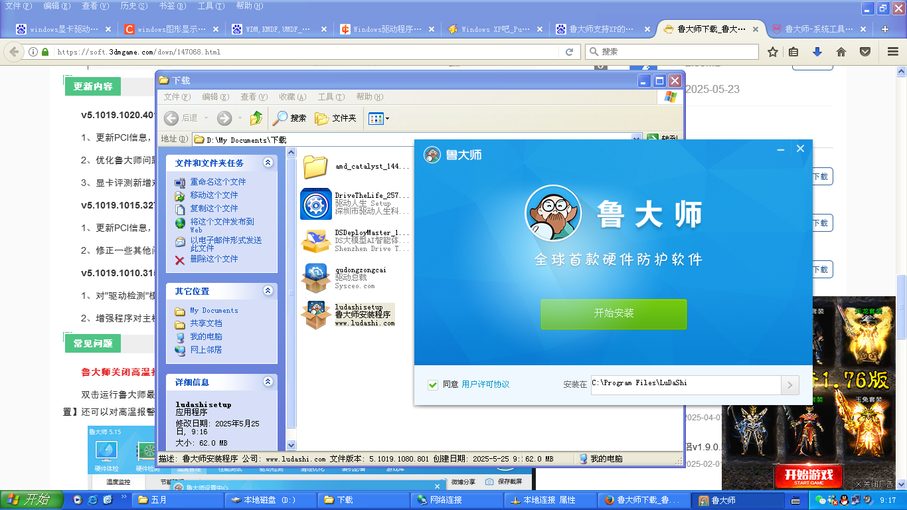Open Firefox downloads arrow icon
Viewport: 907px width, 510px height.
click(817, 52)
